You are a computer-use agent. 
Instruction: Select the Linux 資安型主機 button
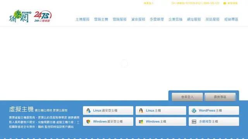(x=108, y=110)
